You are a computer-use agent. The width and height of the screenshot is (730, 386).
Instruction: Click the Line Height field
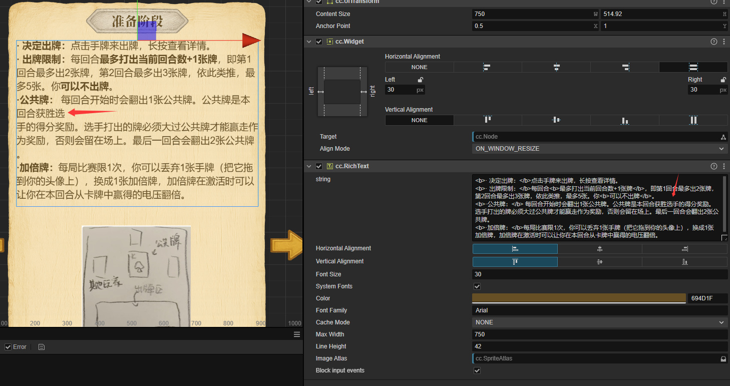(x=600, y=346)
